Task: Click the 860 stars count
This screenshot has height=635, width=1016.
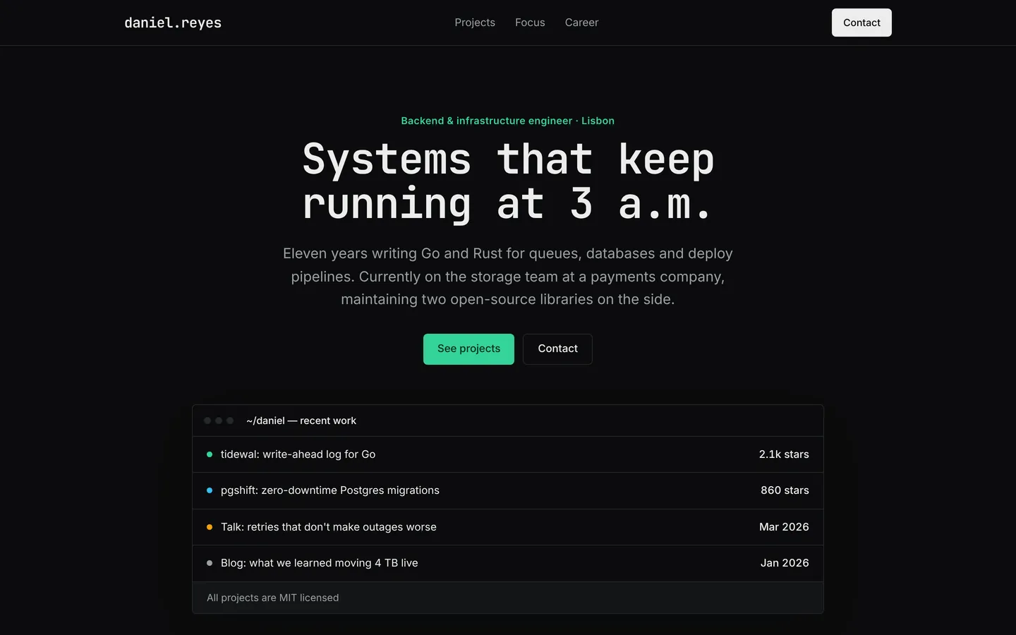Action: click(x=785, y=490)
